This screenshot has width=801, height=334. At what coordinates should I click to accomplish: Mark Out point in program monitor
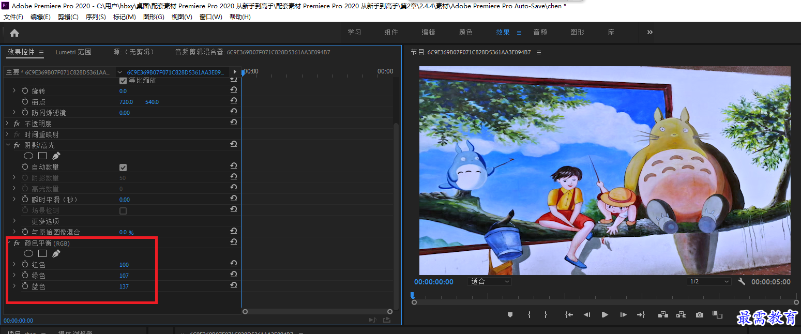(546, 314)
